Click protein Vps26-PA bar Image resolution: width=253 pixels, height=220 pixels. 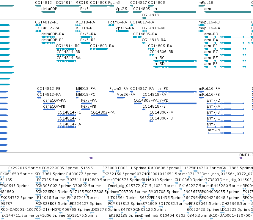[121, 98]
